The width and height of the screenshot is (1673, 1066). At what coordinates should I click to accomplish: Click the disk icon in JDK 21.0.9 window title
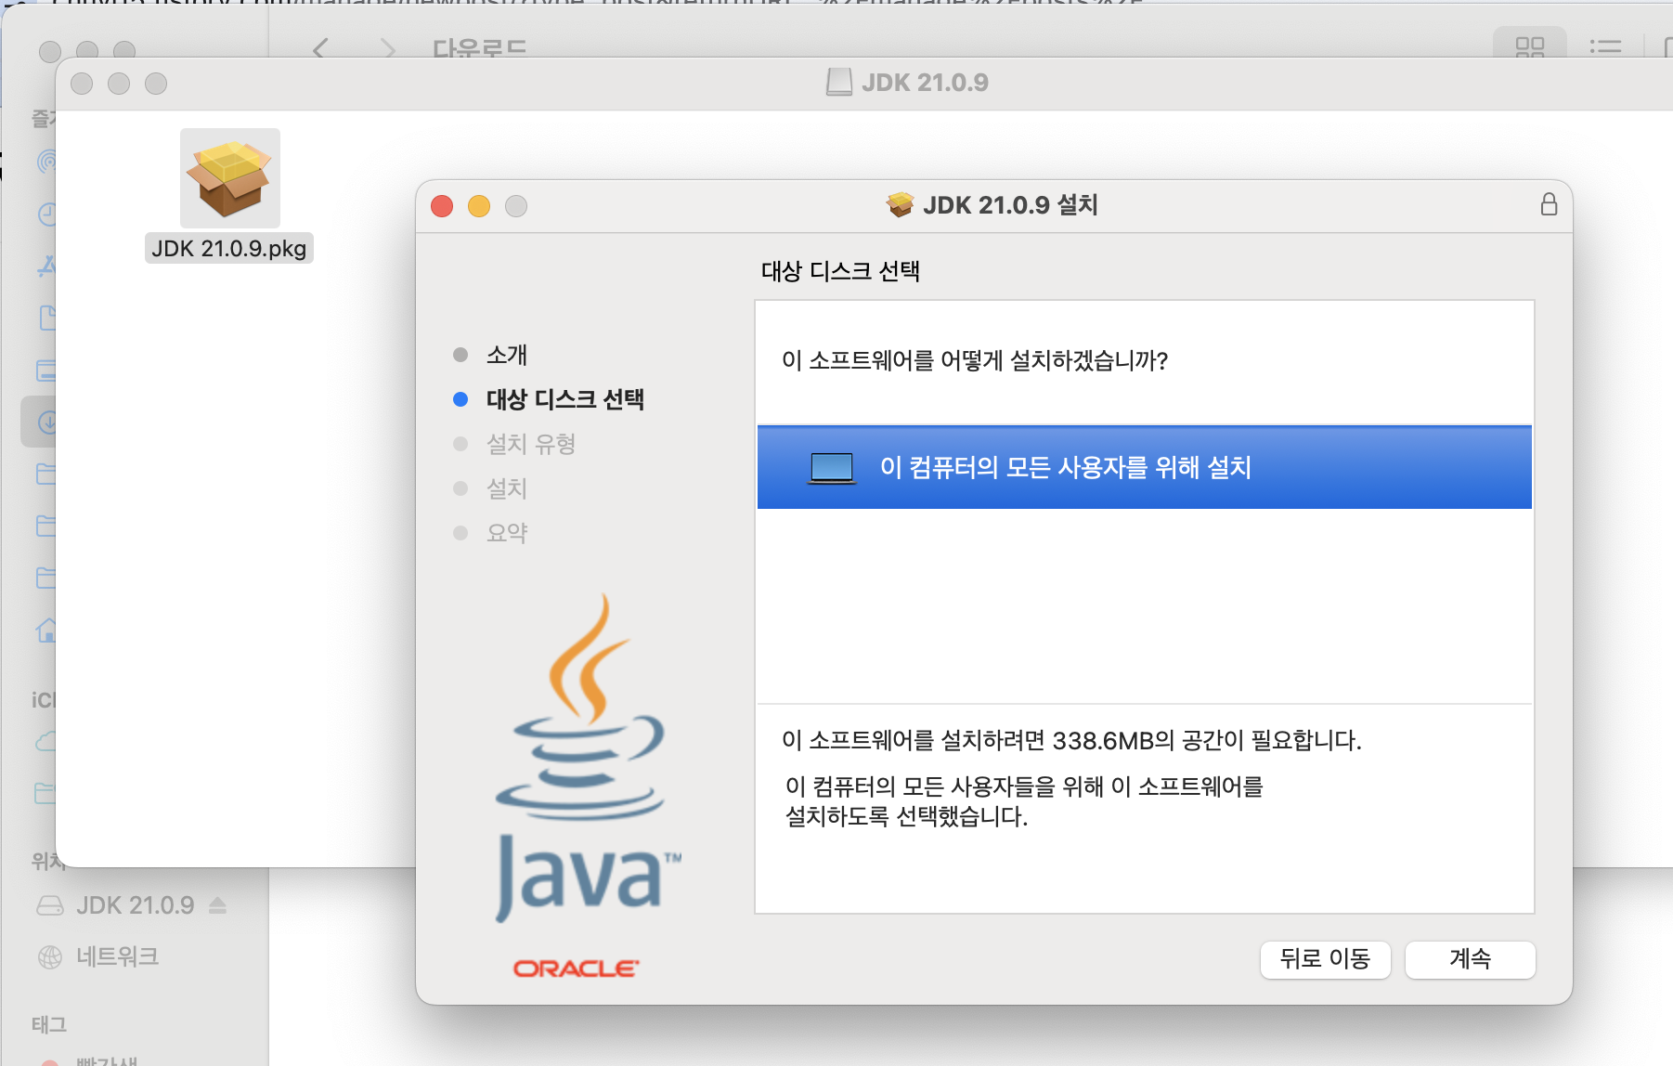[839, 83]
